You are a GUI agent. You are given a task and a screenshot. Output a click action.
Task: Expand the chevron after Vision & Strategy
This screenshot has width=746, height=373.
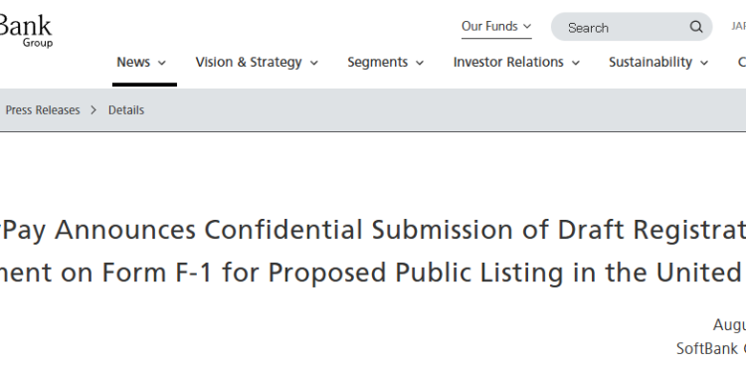[x=313, y=63]
